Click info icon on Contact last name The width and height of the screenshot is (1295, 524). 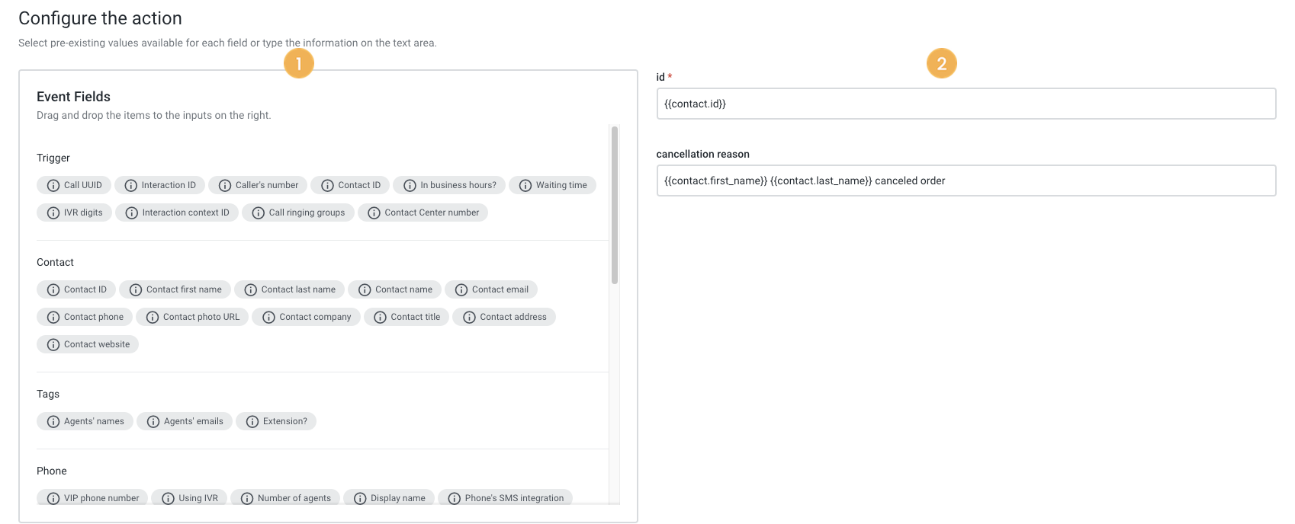click(250, 289)
